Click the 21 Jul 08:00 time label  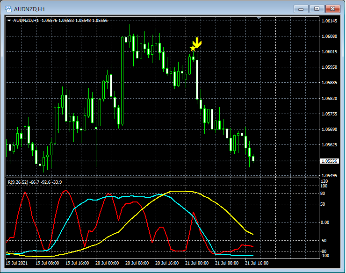[x=227, y=263]
